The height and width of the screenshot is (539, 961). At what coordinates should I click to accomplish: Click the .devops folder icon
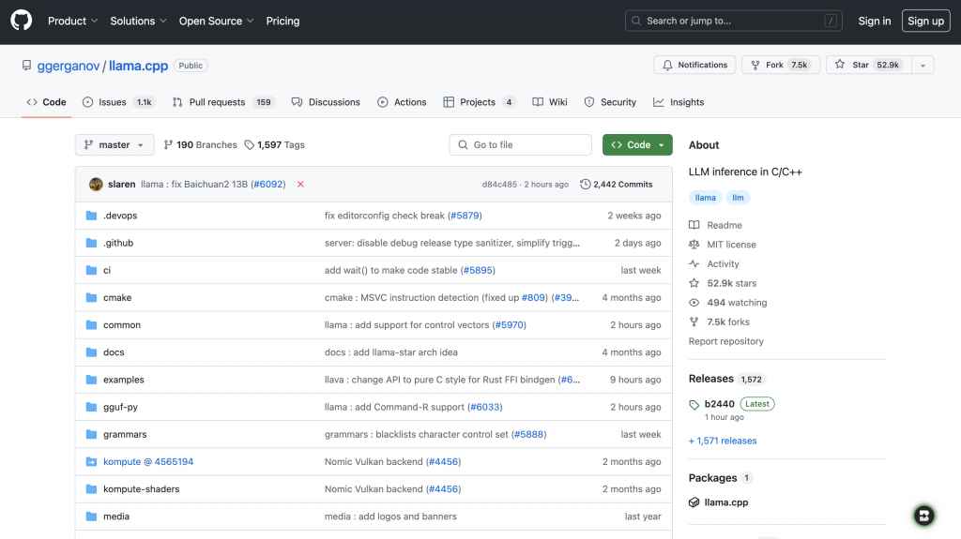(91, 216)
